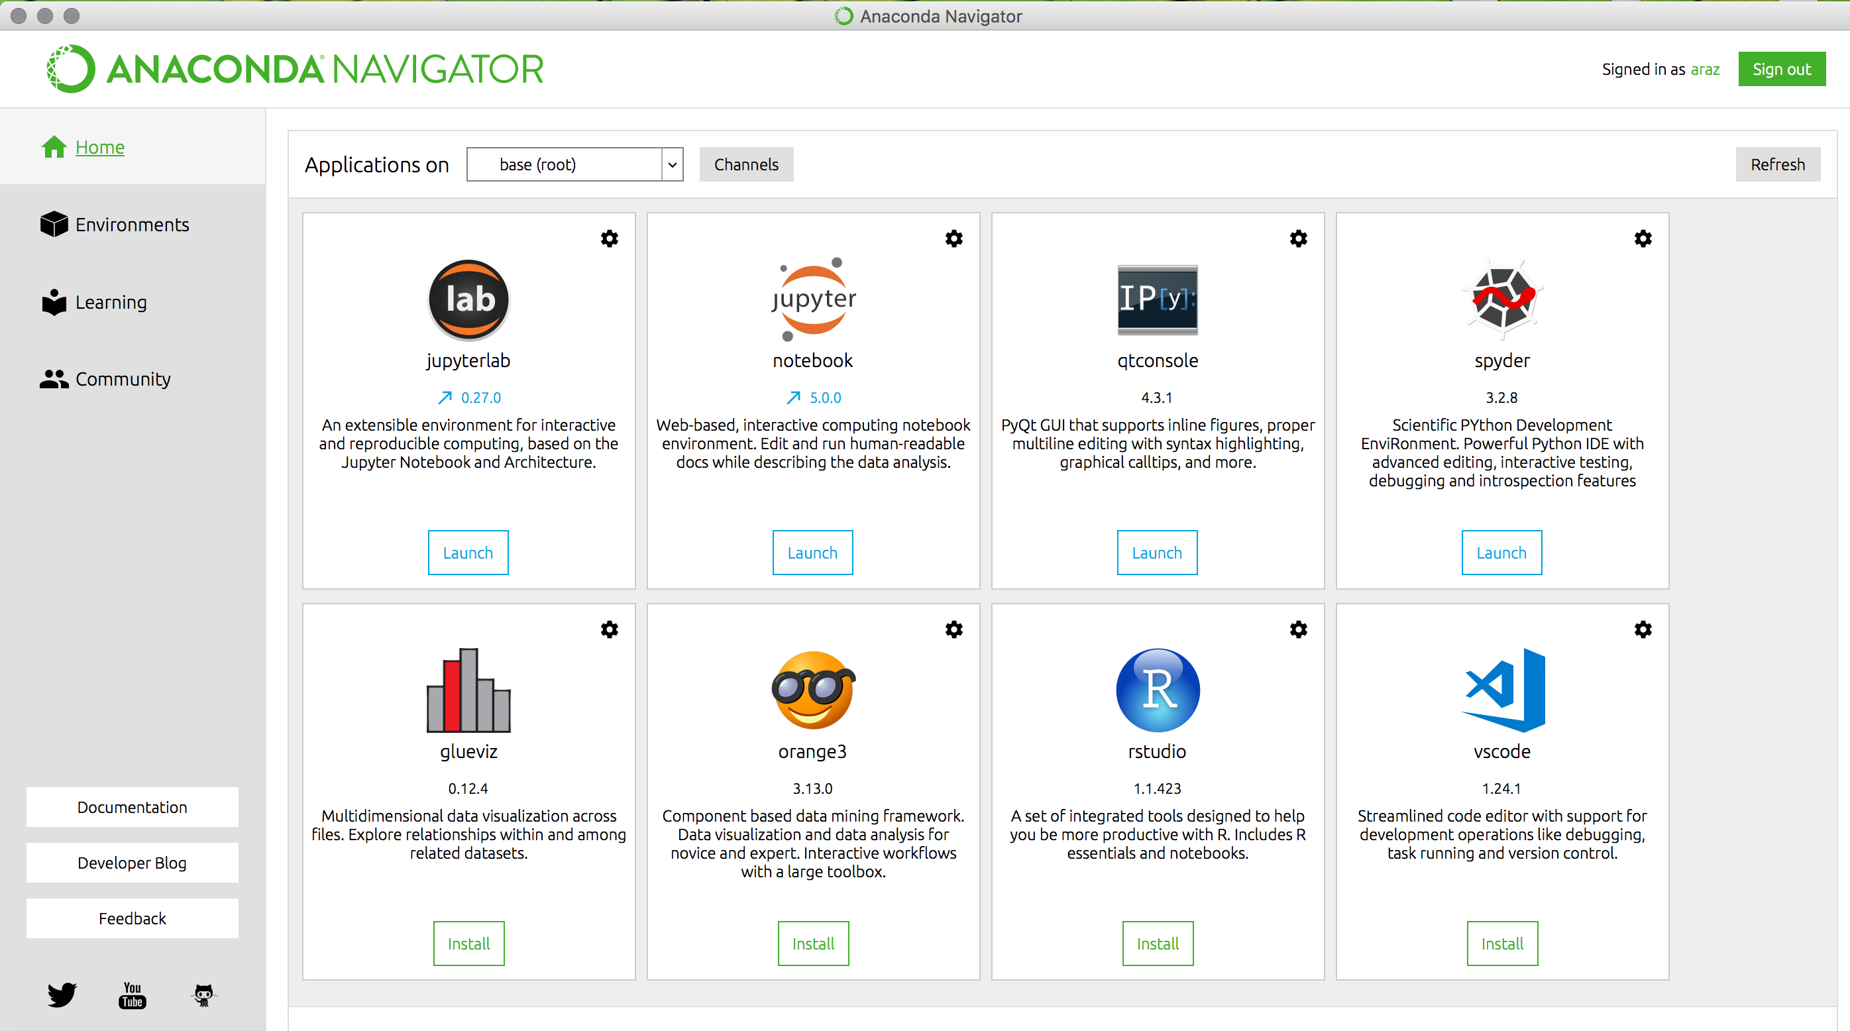The width and height of the screenshot is (1850, 1031).
Task: Open Feedback form
Action: point(132,918)
